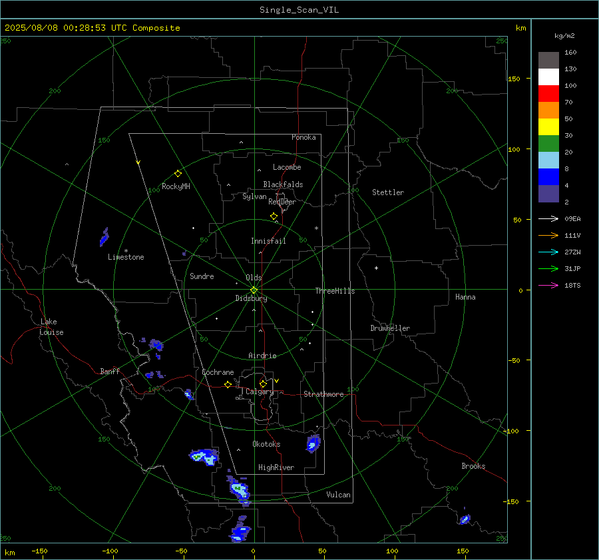Click the Okotoks map label
The image size is (599, 560).
coord(266,444)
